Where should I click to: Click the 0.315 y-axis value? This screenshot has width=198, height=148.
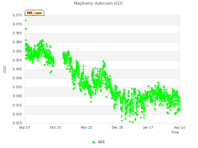tap(17, 123)
